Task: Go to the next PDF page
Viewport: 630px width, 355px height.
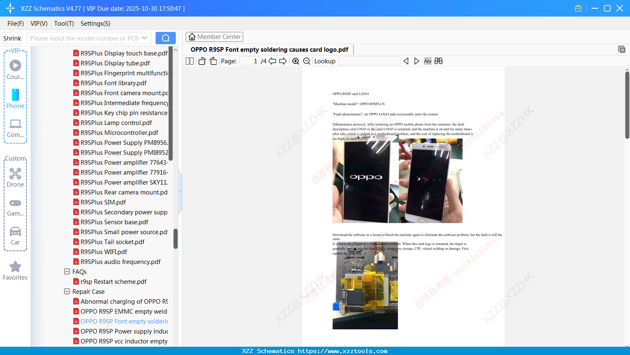Action: (x=283, y=61)
